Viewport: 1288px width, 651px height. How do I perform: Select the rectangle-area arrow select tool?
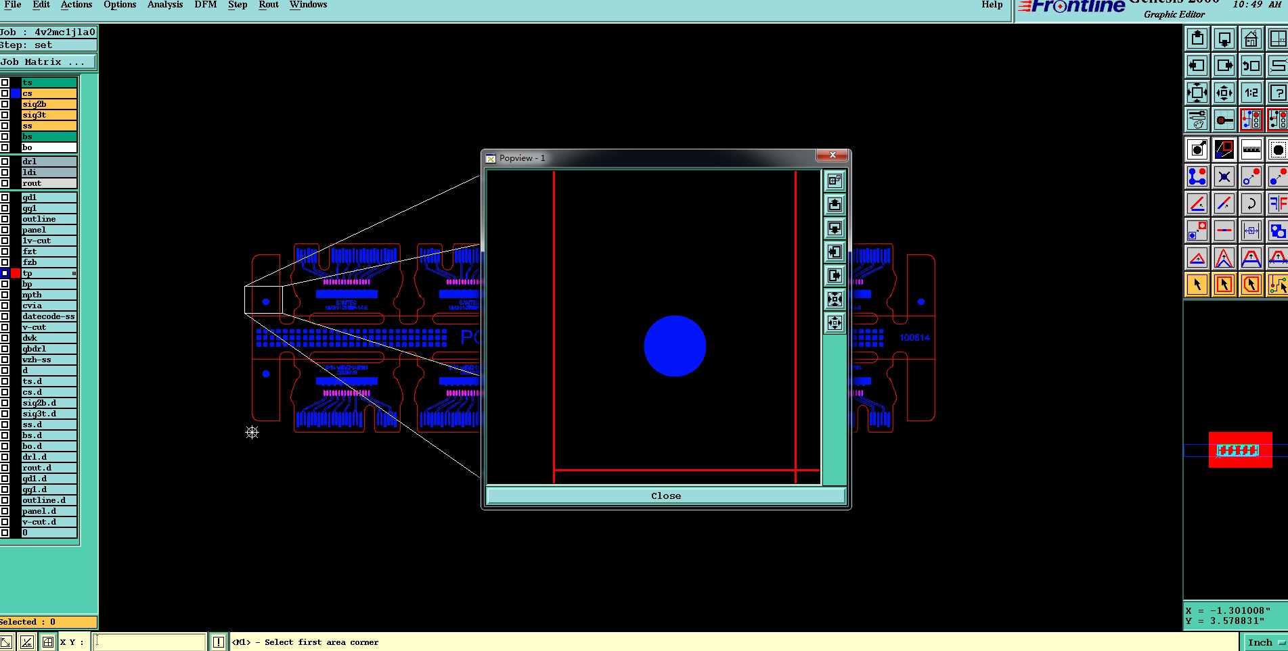pos(1224,285)
